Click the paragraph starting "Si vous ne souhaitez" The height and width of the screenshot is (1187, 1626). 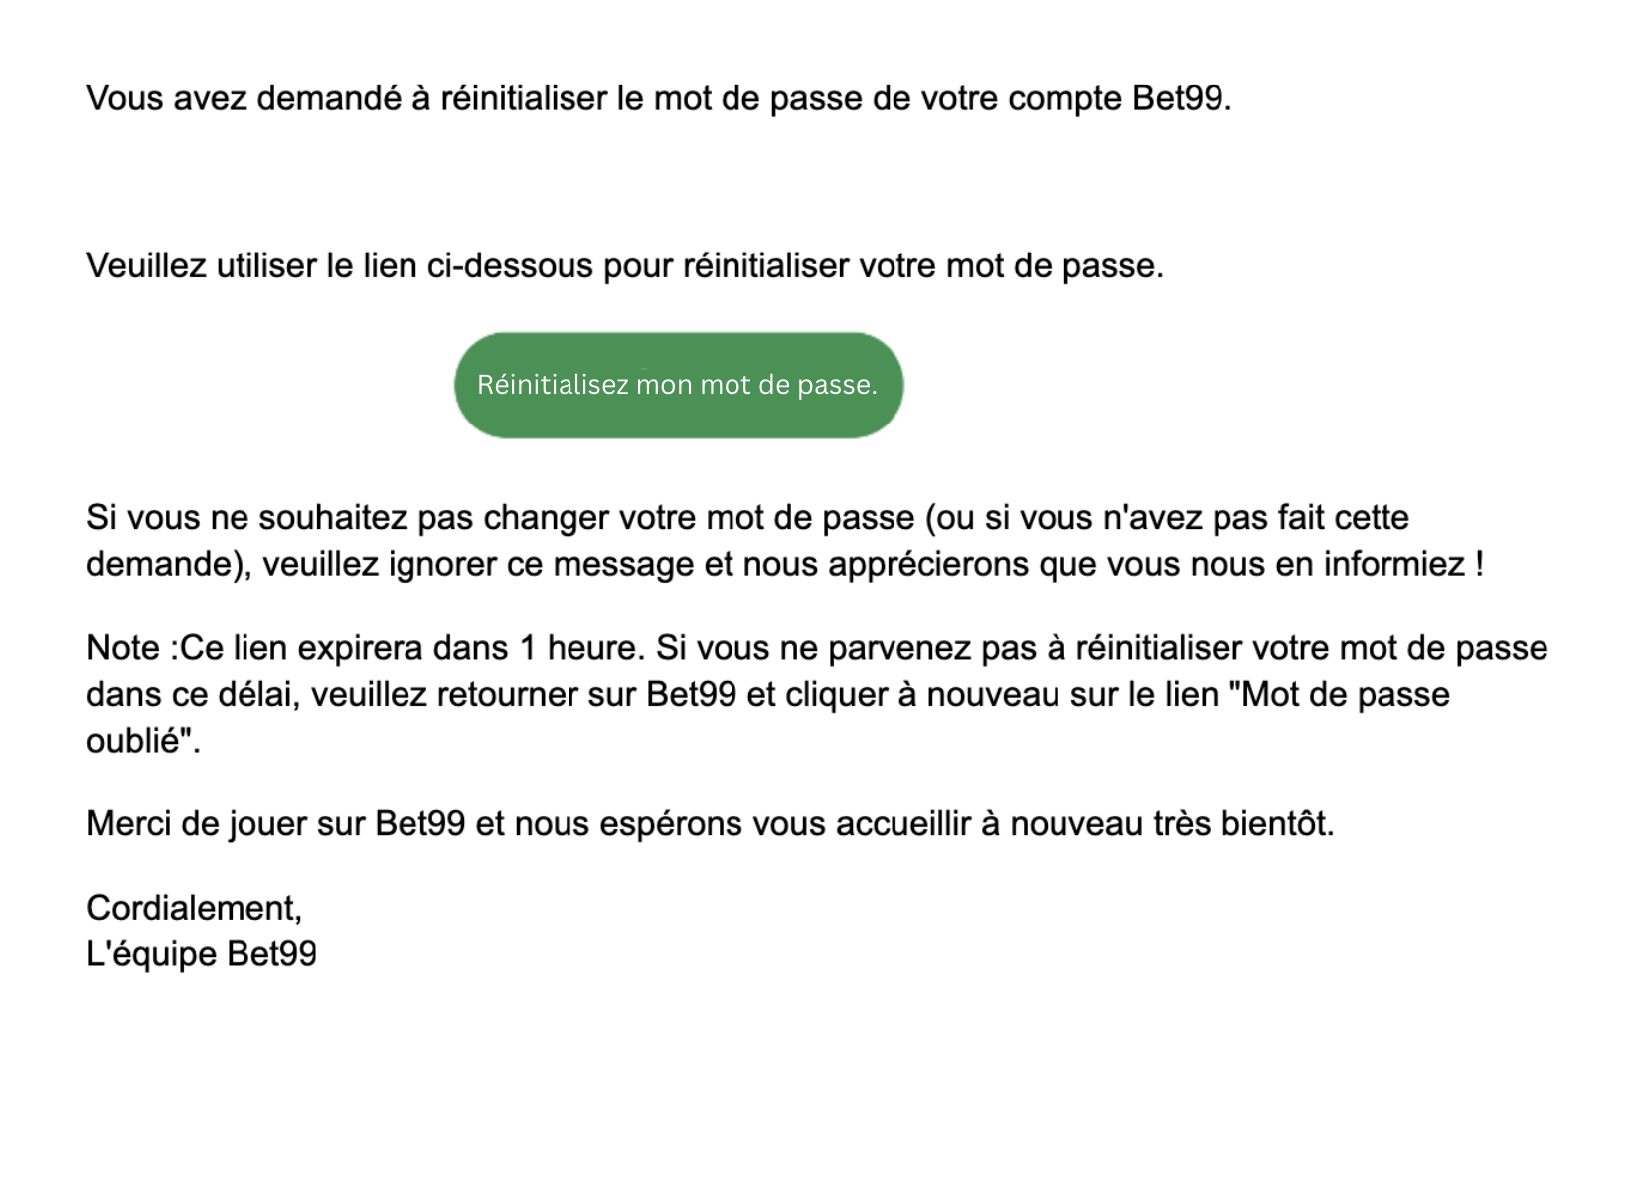783,541
